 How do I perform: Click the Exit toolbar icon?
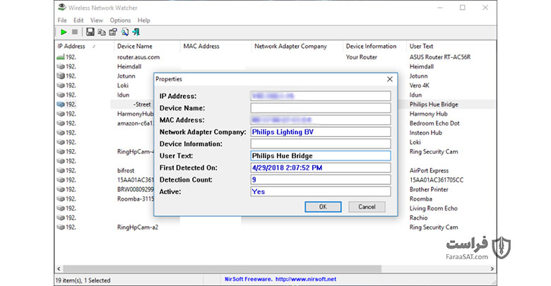coord(136,32)
